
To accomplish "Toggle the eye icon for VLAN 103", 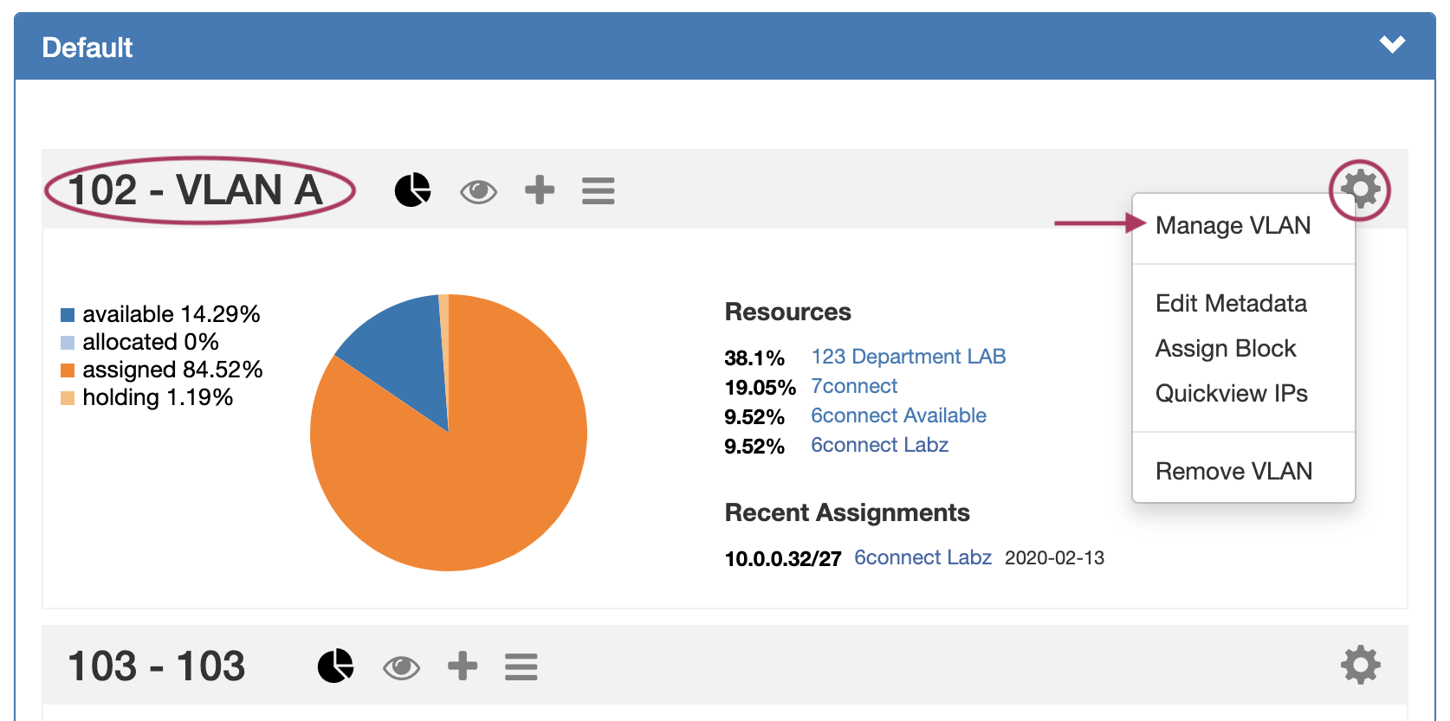I will click(401, 667).
